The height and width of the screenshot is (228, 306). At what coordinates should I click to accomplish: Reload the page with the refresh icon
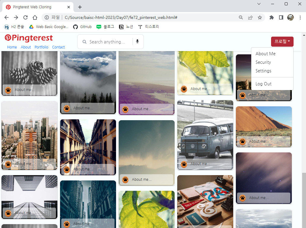pyautogui.click(x=25, y=17)
